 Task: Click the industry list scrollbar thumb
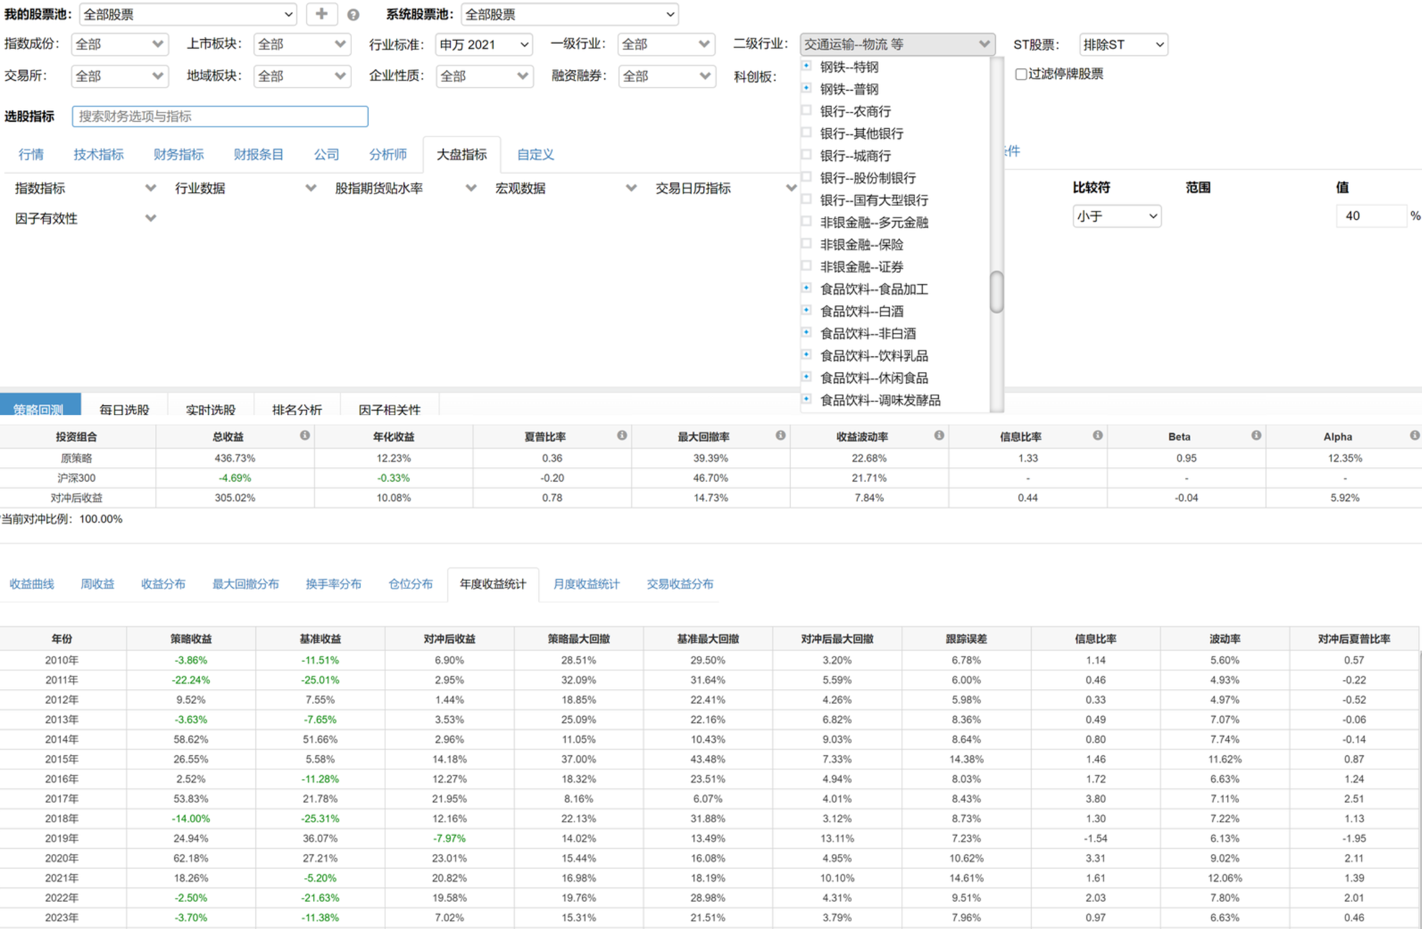tap(996, 292)
